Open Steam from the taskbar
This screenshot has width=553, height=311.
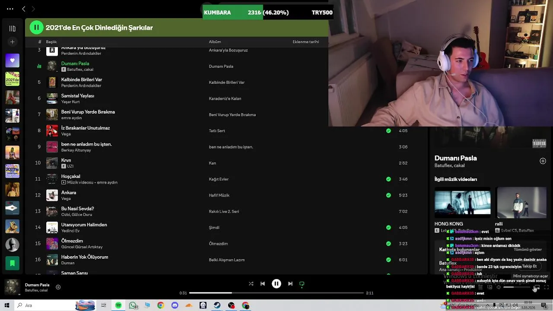pos(217,305)
